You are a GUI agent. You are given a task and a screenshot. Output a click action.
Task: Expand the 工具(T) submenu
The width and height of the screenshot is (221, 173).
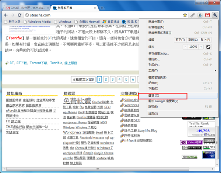[x=179, y=70]
